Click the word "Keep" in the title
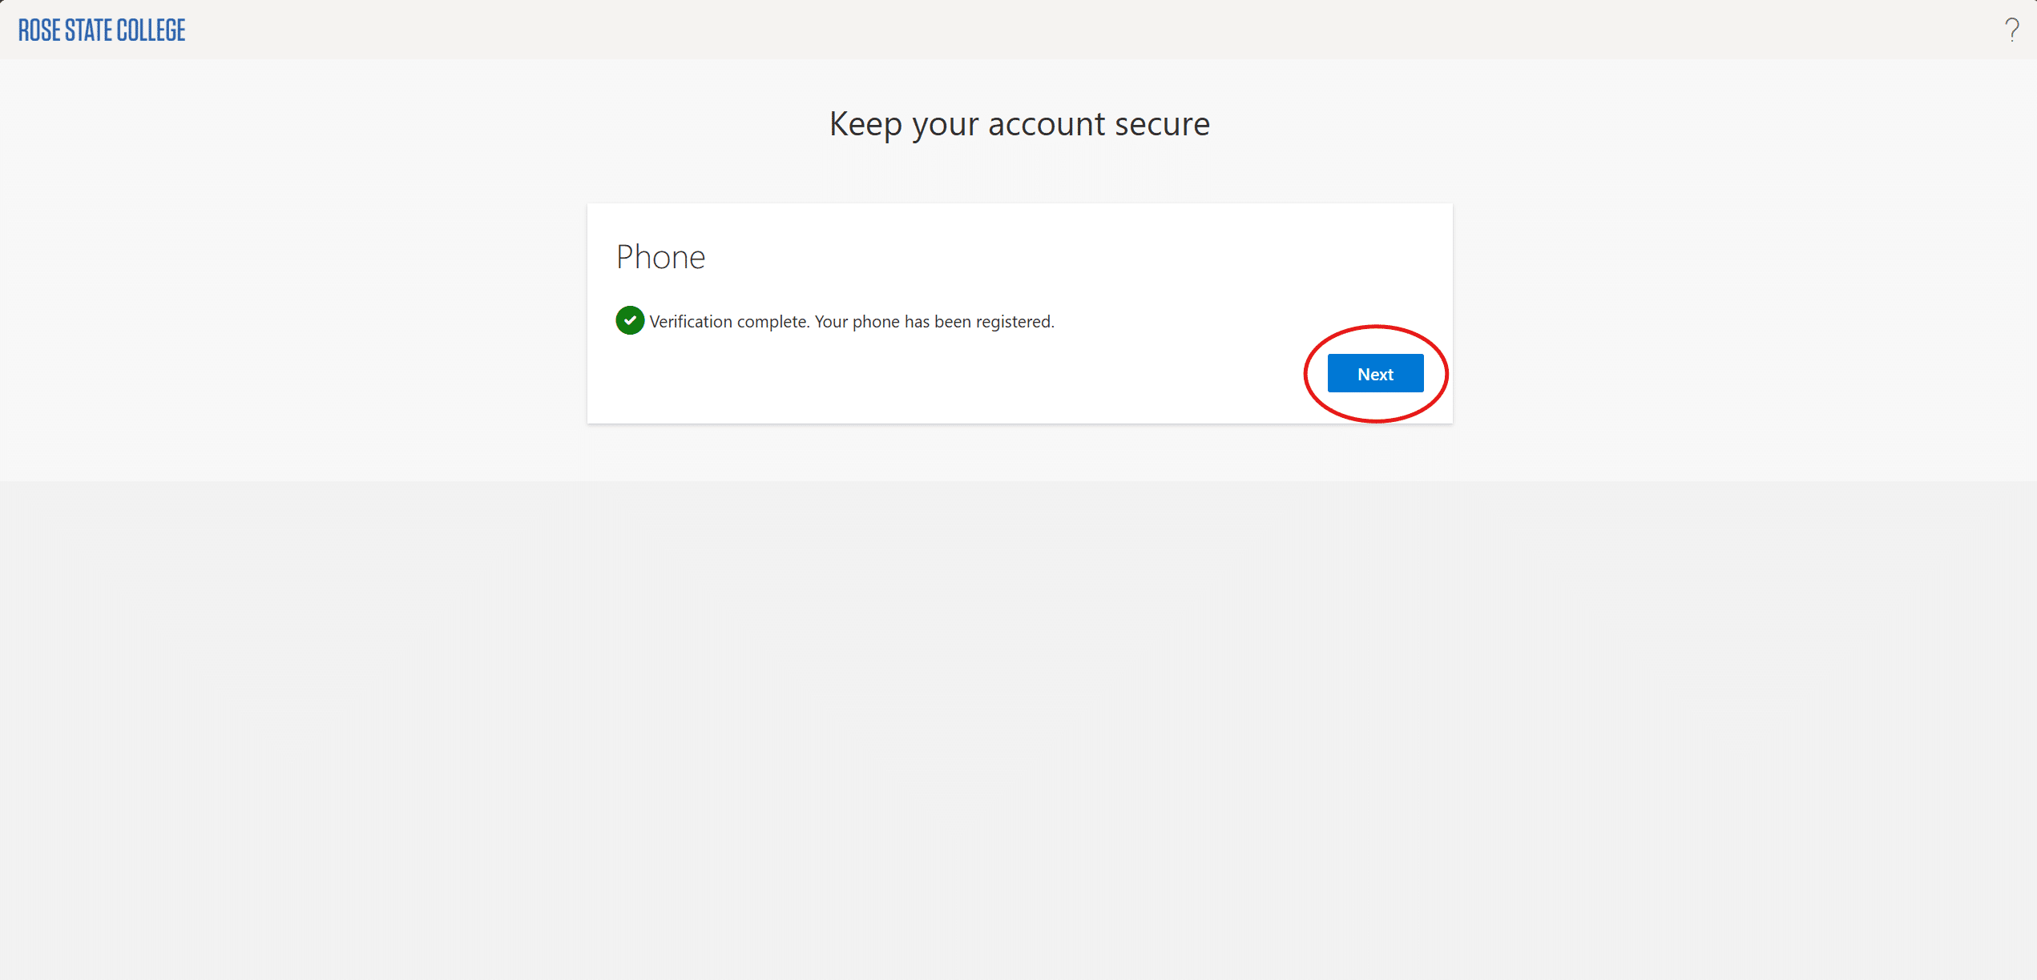This screenshot has height=980, width=2037. click(x=865, y=124)
